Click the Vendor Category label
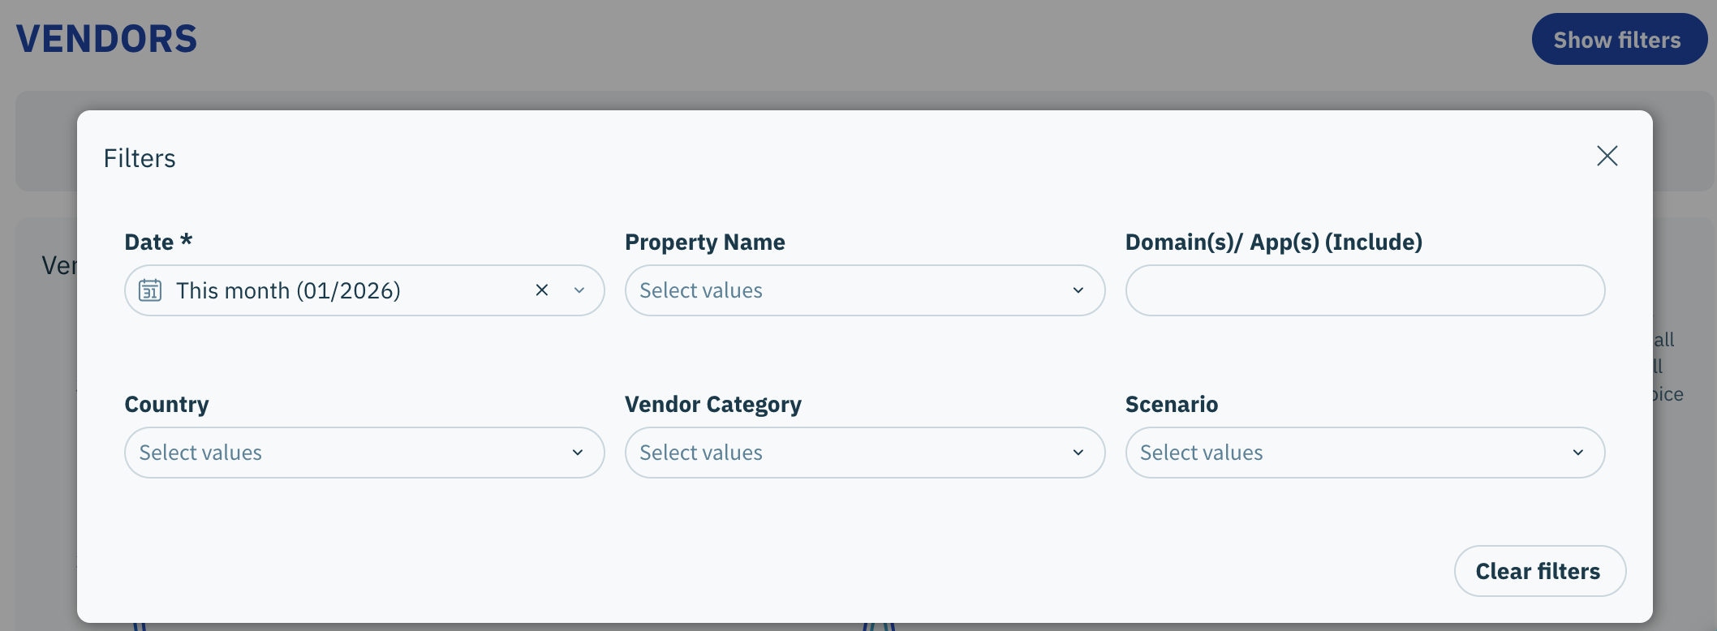Viewport: 1717px width, 631px height. coord(712,404)
